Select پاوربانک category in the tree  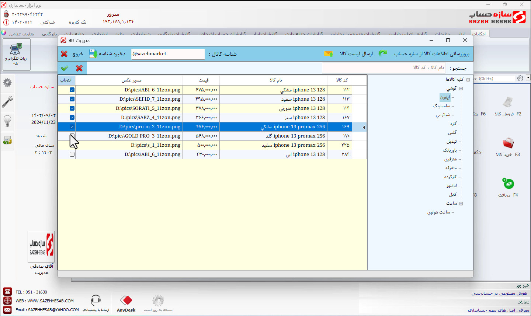coord(450,150)
